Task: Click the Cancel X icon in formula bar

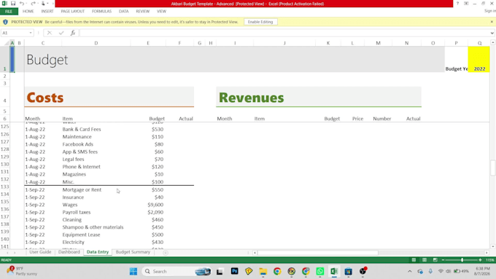Action: point(50,33)
